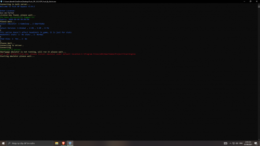Image resolution: width=260 pixels, height=146 pixels.
Task: Switch input language via ENG indicator
Action: pyautogui.click(x=241, y=143)
